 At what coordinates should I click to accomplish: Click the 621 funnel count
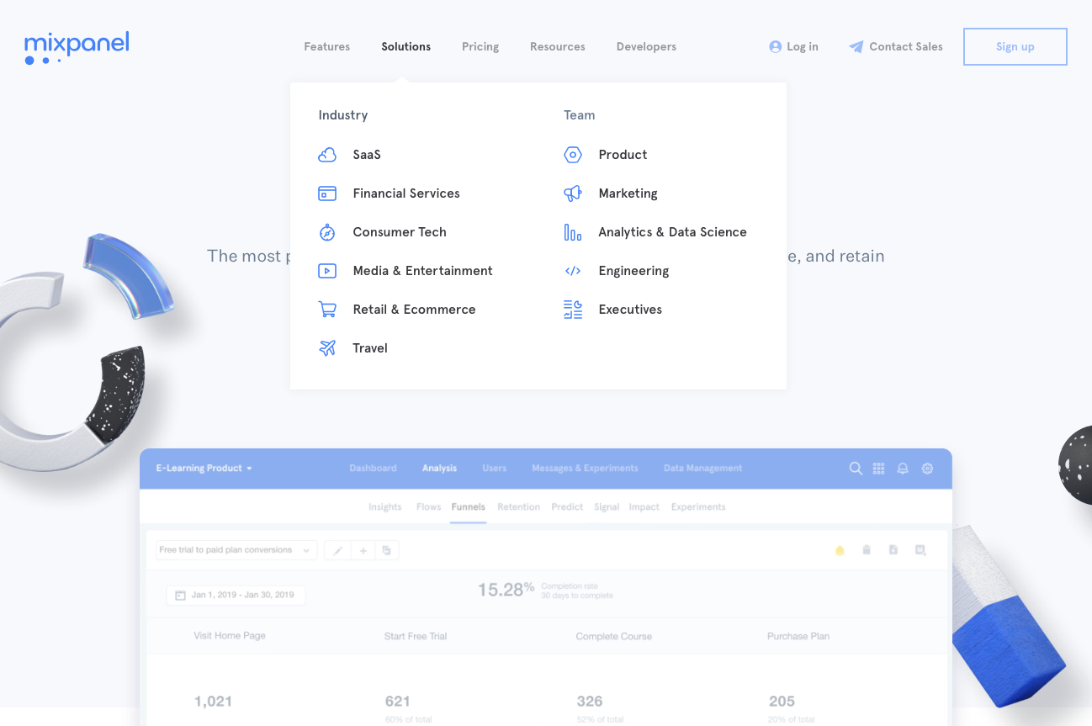coord(397,702)
